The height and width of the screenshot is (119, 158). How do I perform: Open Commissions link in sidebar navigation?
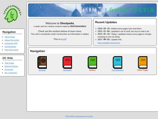click(10, 47)
